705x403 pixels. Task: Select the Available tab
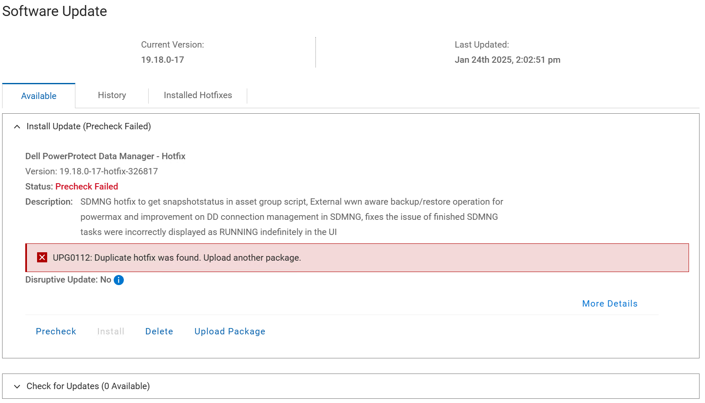[38, 96]
